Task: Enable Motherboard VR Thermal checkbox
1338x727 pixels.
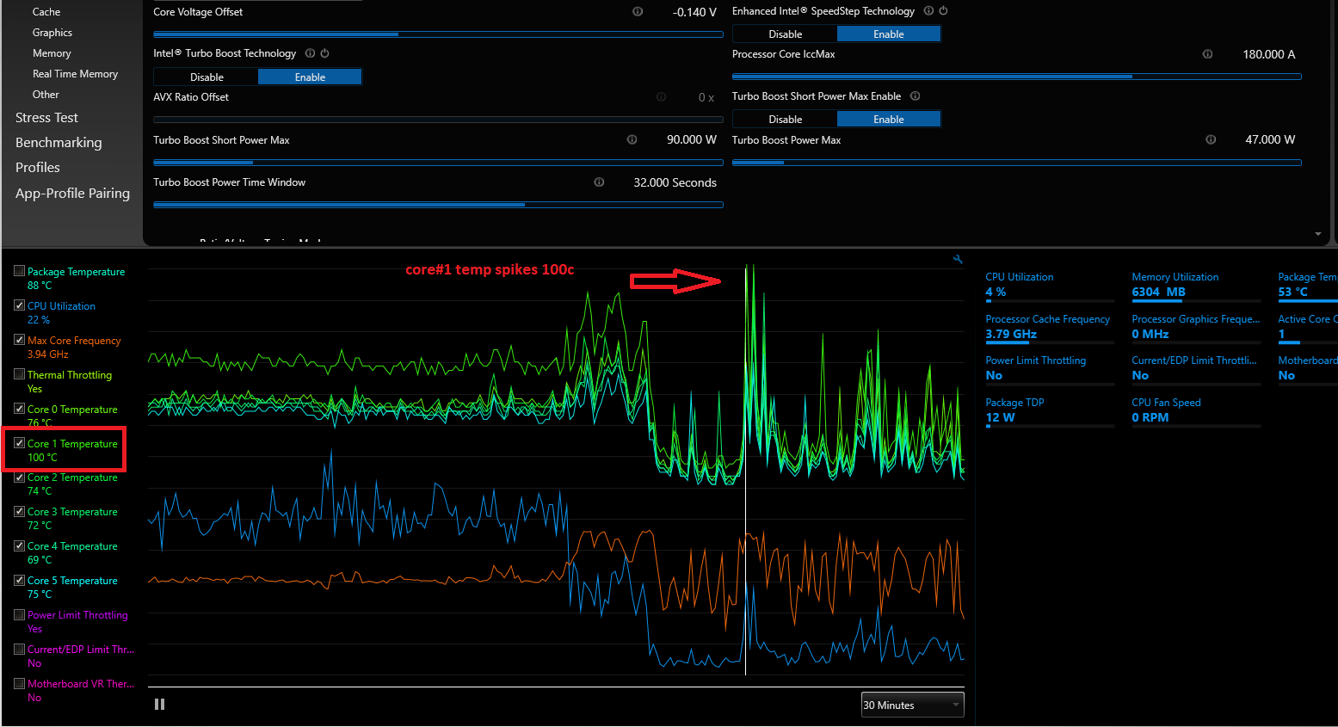Action: 19,683
